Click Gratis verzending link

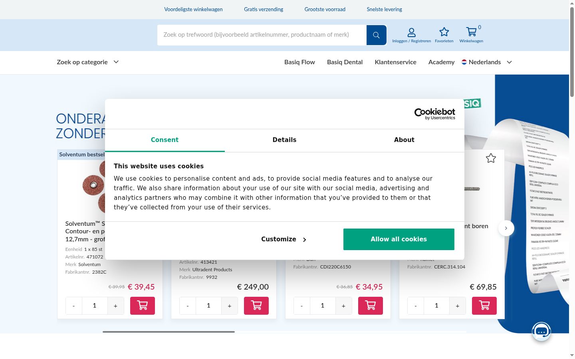point(264,9)
